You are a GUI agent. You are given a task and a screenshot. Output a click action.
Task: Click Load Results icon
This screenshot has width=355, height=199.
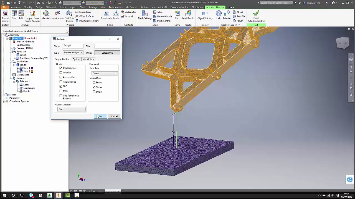pos(188,15)
